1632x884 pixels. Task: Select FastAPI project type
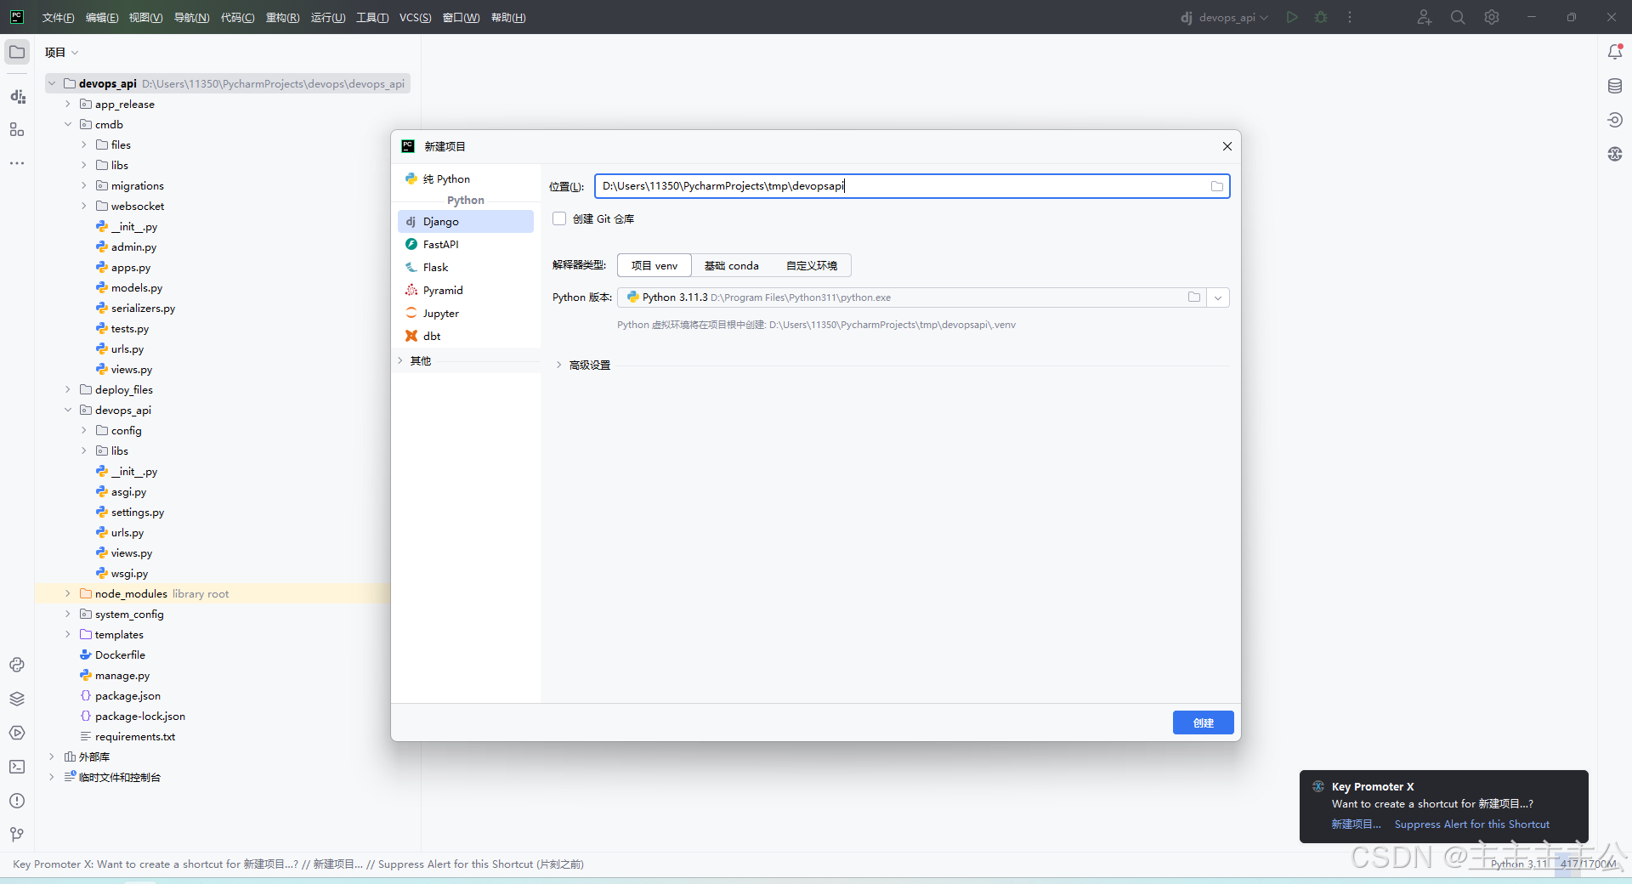(x=466, y=244)
